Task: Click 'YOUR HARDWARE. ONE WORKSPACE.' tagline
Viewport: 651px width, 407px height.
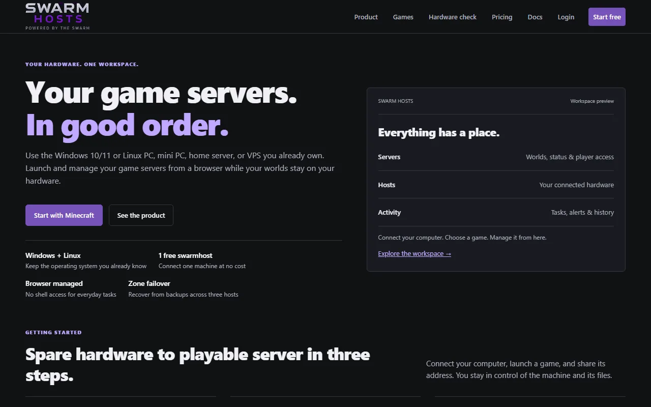Action: click(82, 65)
